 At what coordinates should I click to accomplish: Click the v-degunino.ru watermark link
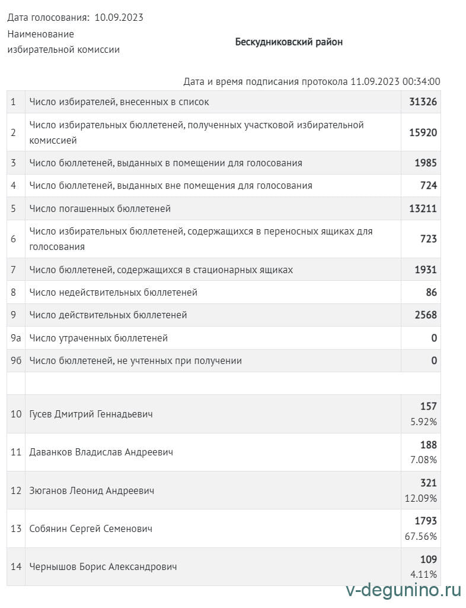[x=403, y=590]
